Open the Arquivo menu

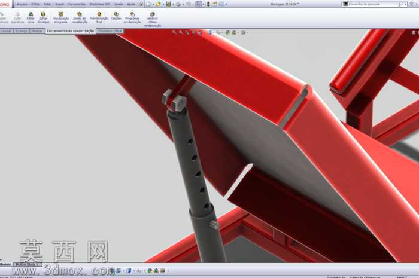[x=22, y=4]
